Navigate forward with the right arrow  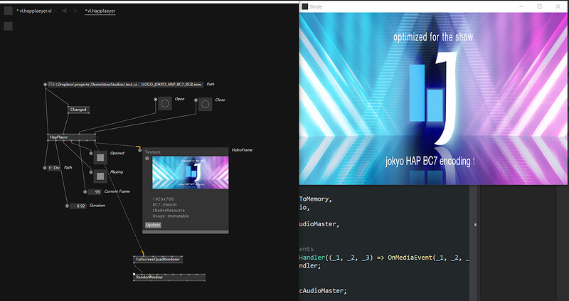point(75,11)
